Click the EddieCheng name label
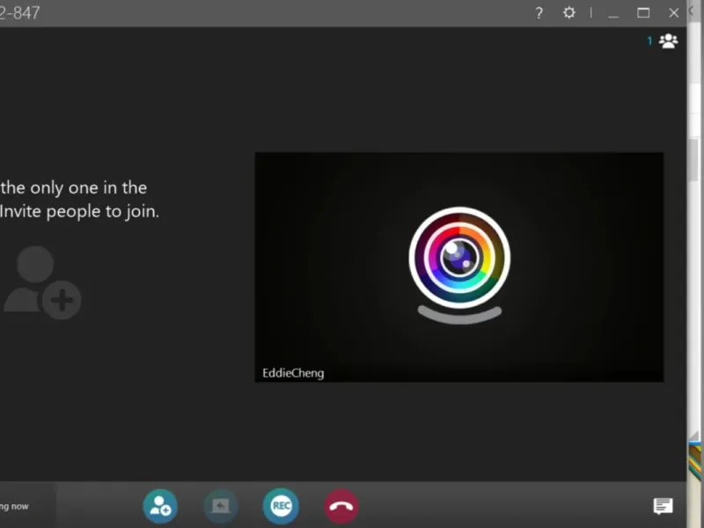Screen dimensions: 704x528 pos(293,373)
